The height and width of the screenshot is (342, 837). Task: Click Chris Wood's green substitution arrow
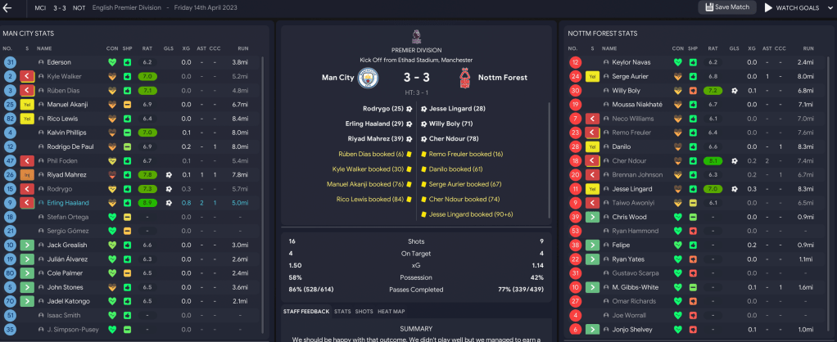click(x=591, y=217)
